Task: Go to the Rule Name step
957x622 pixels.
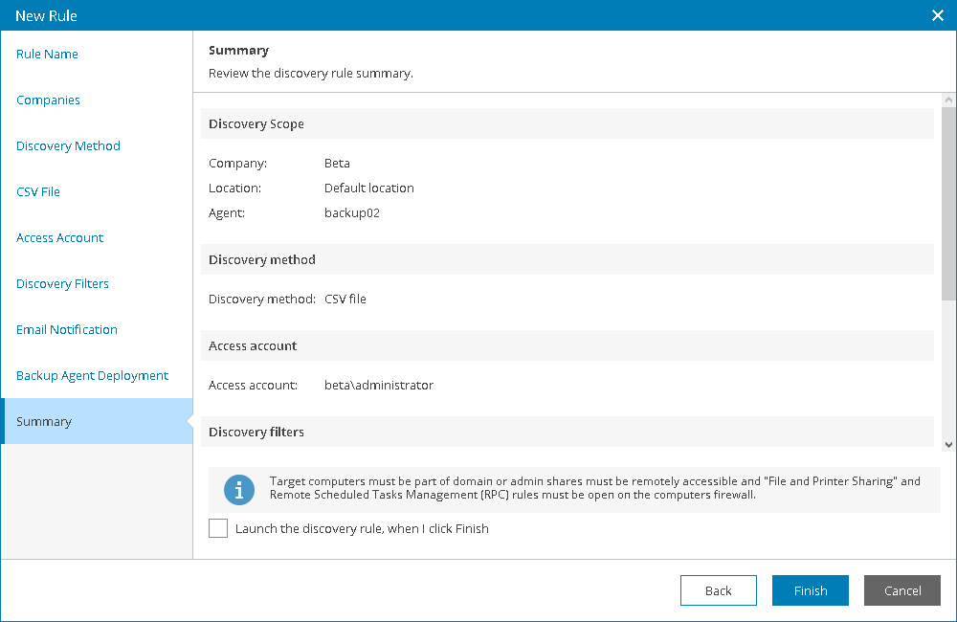Action: click(x=47, y=54)
